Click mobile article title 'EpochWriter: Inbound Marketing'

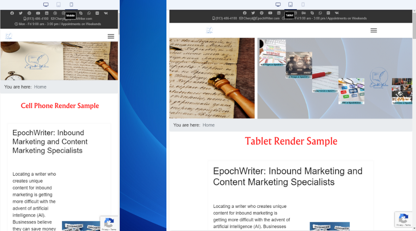coord(50,142)
